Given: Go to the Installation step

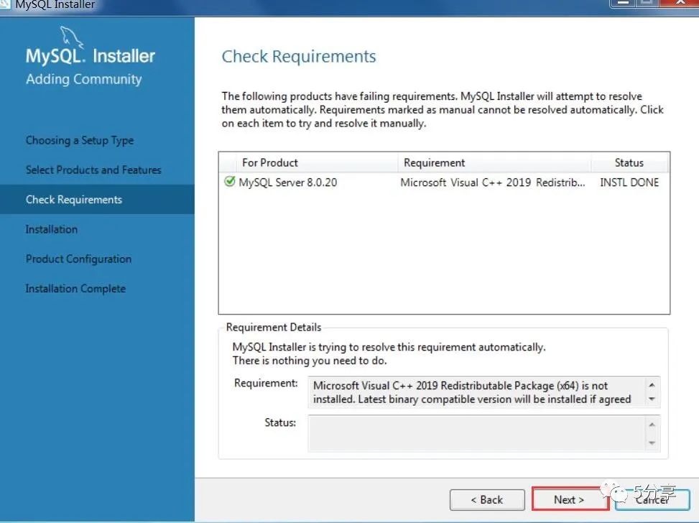Looking at the screenshot, I should pyautogui.click(x=51, y=229).
